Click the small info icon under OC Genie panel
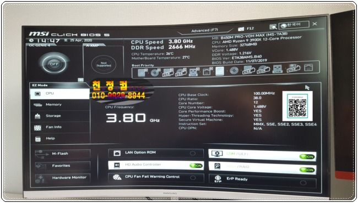The height and width of the screenshot is (203, 358). tap(80, 80)
